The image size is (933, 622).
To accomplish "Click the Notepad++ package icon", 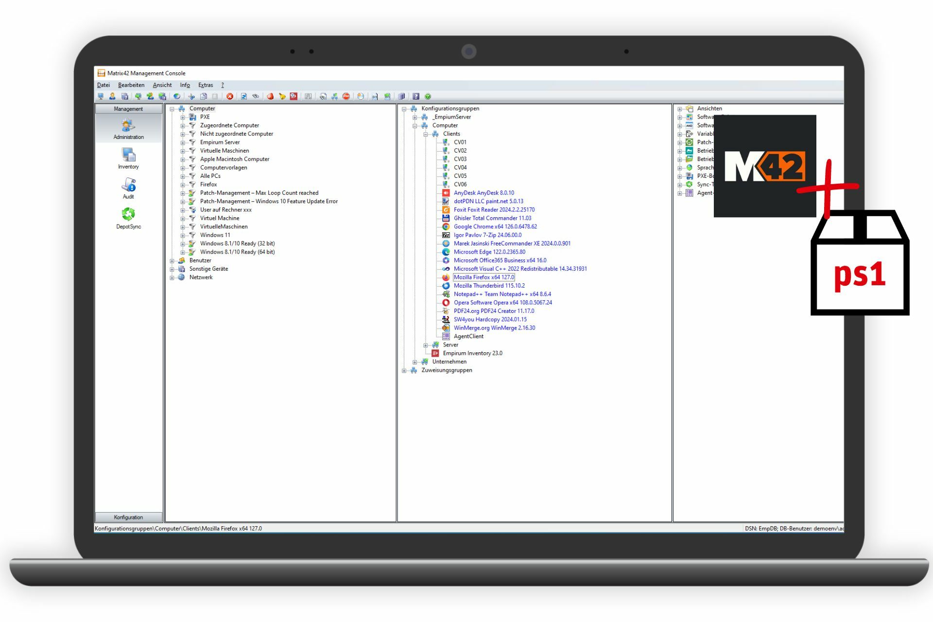I will tap(446, 294).
